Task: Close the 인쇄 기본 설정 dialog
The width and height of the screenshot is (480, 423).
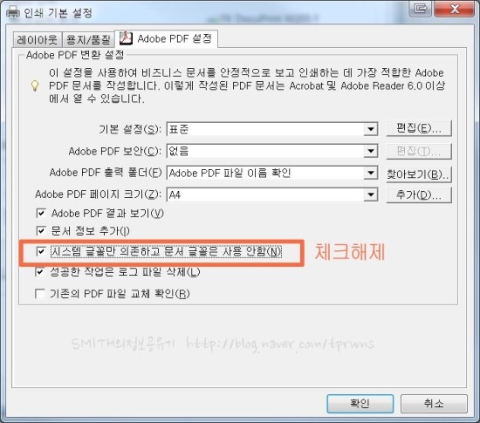Action: point(455,10)
